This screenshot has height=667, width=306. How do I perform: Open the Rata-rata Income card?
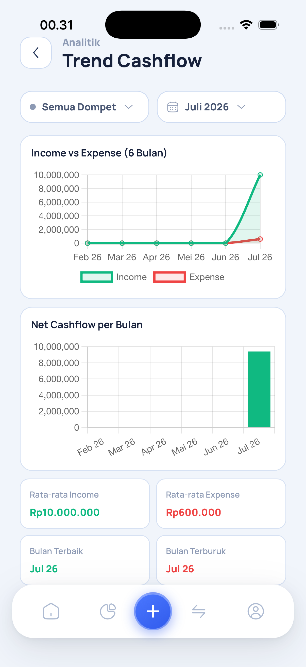85,504
